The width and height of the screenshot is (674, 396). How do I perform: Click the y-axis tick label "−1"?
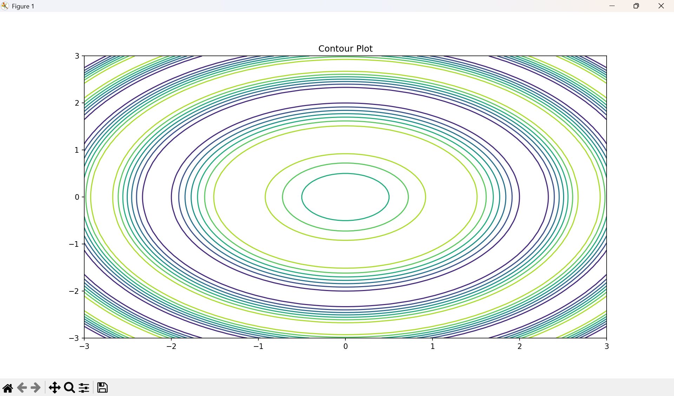74,244
